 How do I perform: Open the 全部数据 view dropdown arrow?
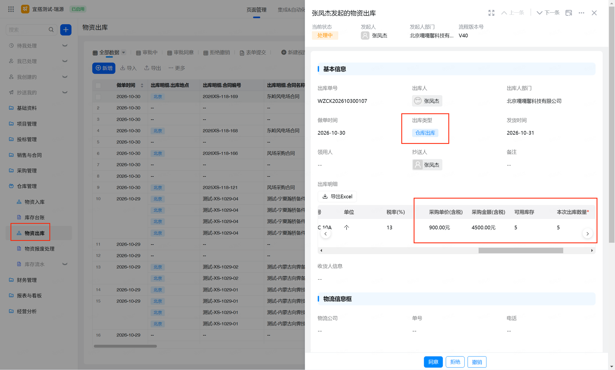124,52
